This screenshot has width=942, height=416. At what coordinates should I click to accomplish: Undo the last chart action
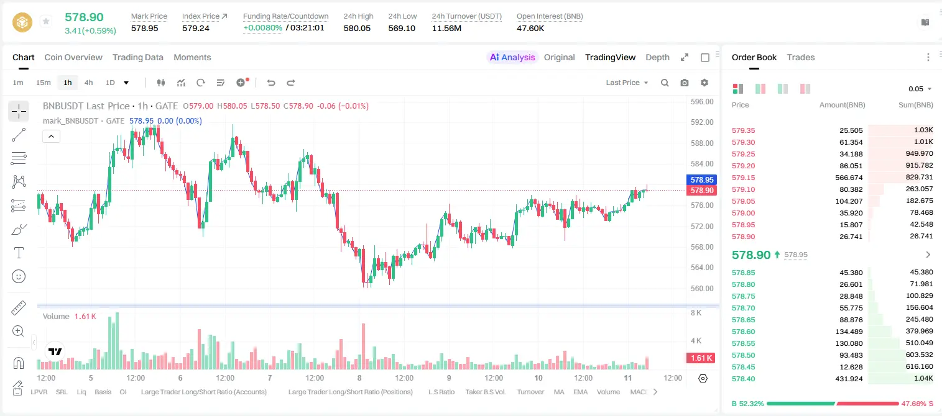[270, 83]
